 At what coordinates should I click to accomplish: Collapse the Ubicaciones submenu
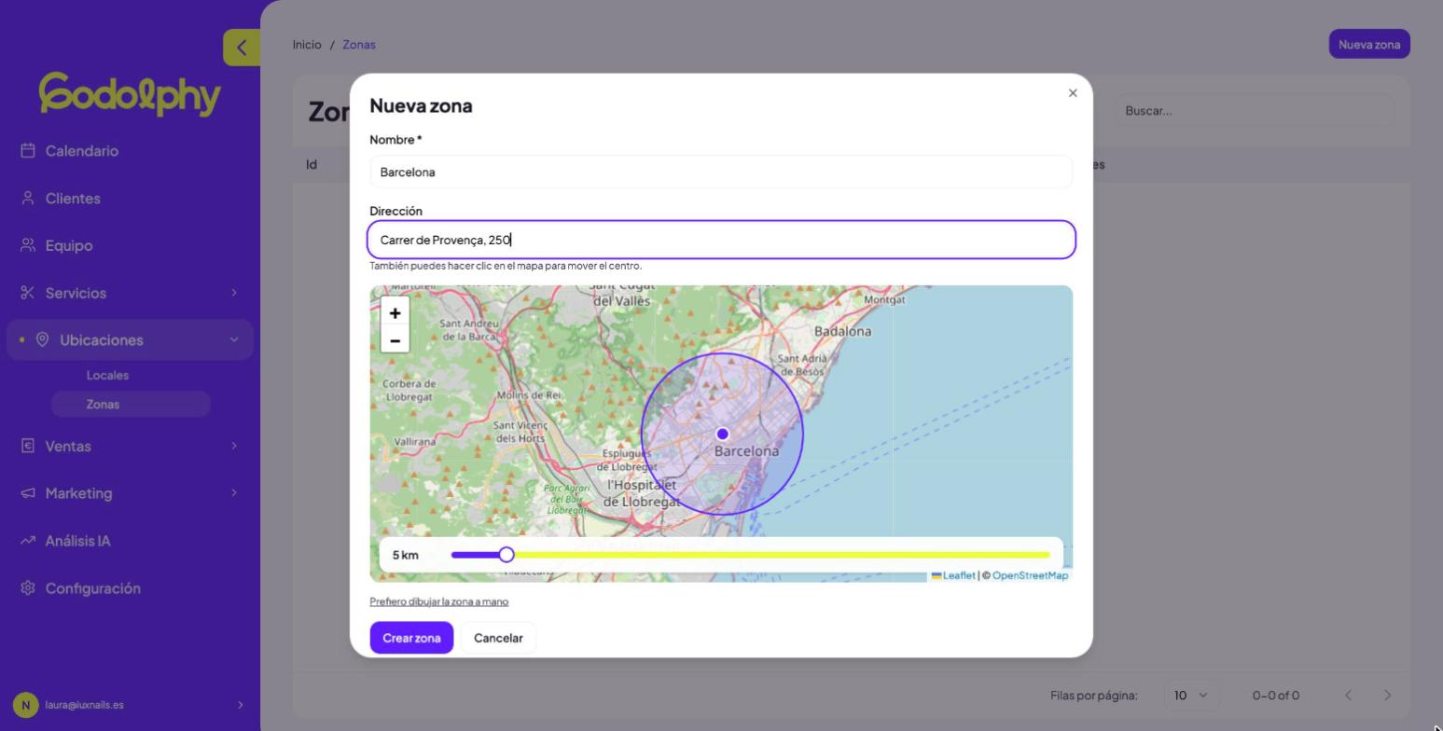click(x=234, y=339)
